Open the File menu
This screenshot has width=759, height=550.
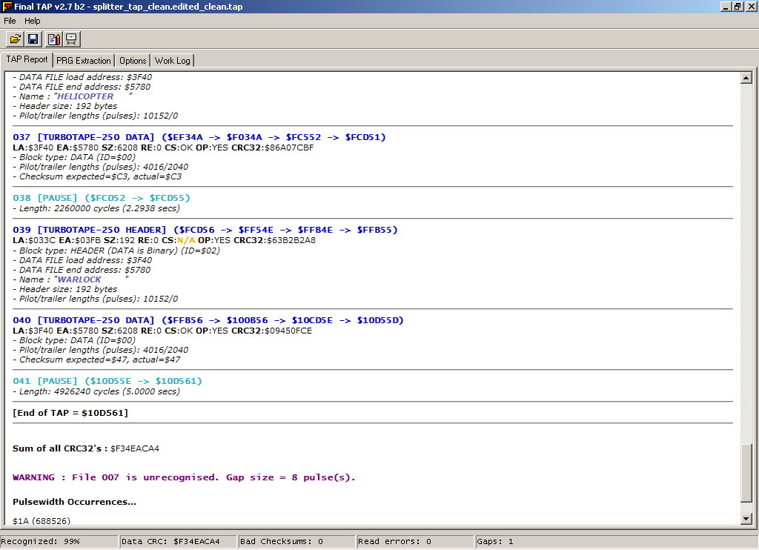(10, 21)
